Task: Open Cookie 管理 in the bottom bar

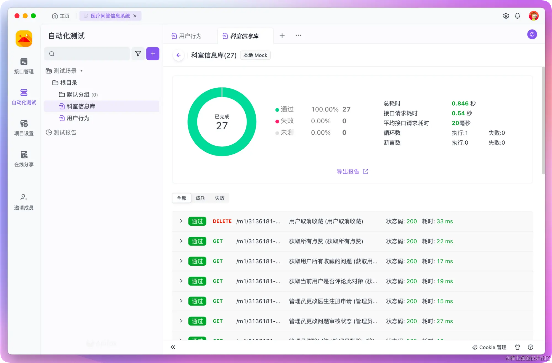Action: 489,347
